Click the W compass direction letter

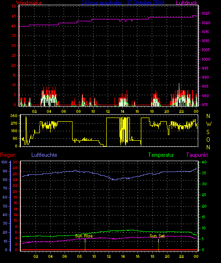coord(209,124)
